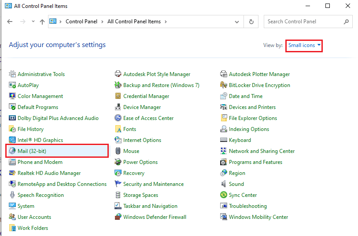Click the Realtek HD Audio Manager icon
This screenshot has height=236, width=358.
12,173
